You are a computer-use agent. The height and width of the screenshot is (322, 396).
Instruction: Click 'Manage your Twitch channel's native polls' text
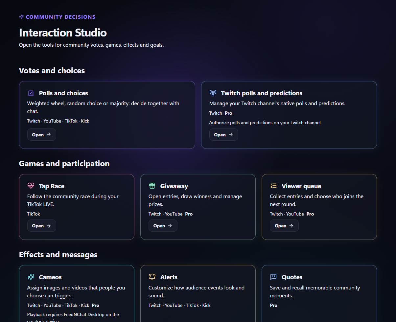(x=277, y=103)
